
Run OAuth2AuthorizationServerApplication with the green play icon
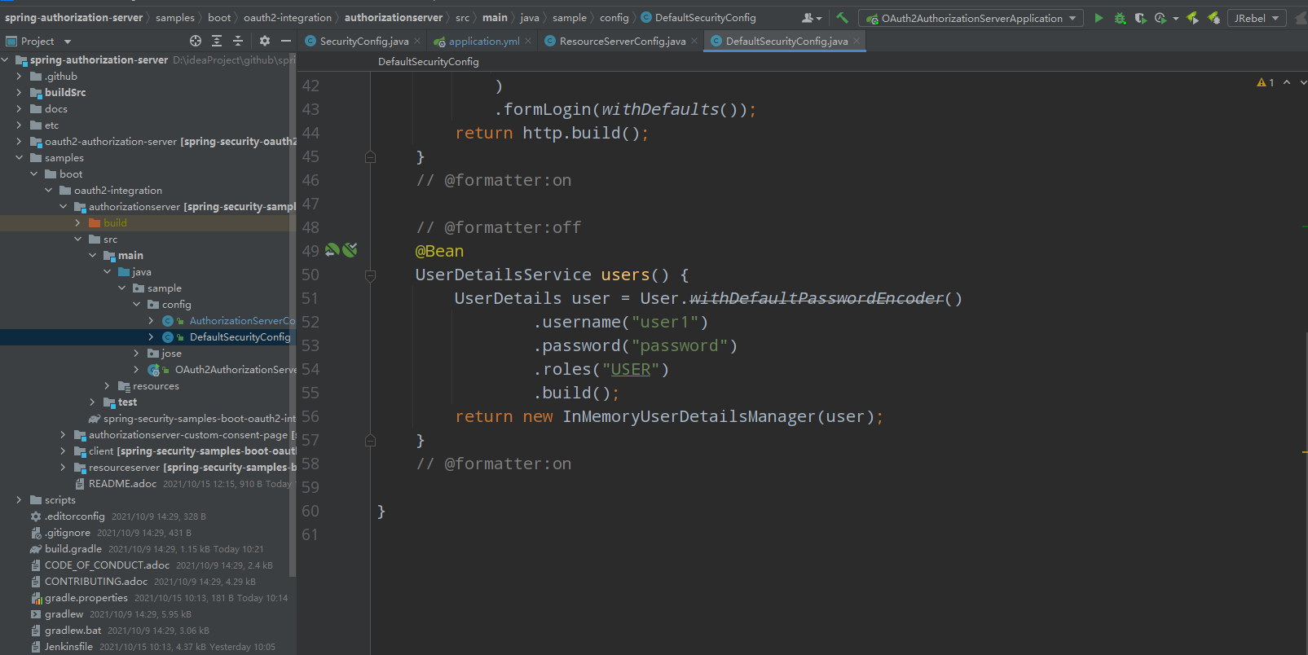tap(1099, 18)
